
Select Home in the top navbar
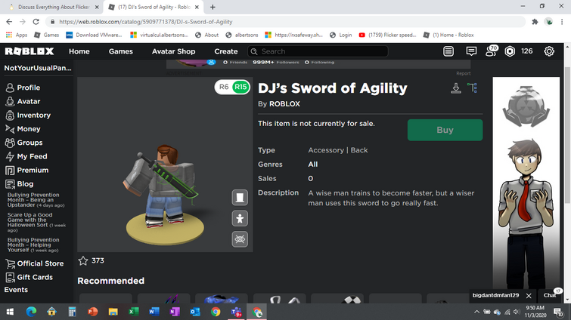[x=79, y=51]
